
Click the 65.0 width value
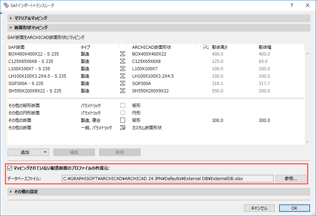pos(263,61)
